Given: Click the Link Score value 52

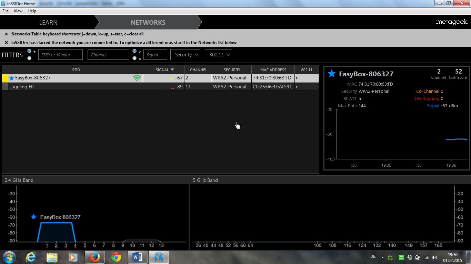Looking at the screenshot, I should [x=458, y=71].
